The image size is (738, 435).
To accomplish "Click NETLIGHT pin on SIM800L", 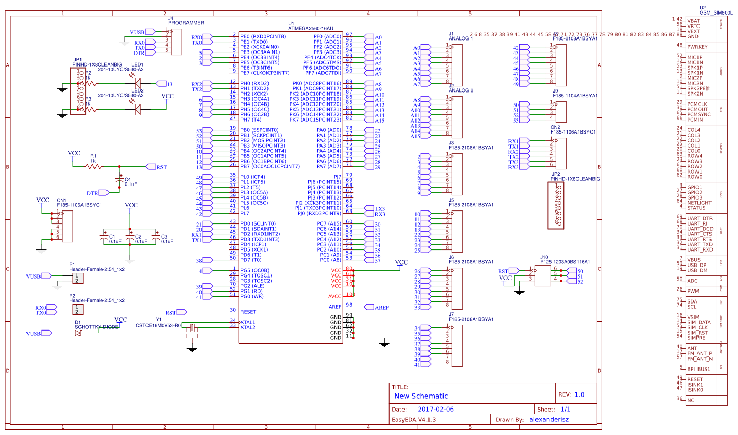I will [x=700, y=203].
